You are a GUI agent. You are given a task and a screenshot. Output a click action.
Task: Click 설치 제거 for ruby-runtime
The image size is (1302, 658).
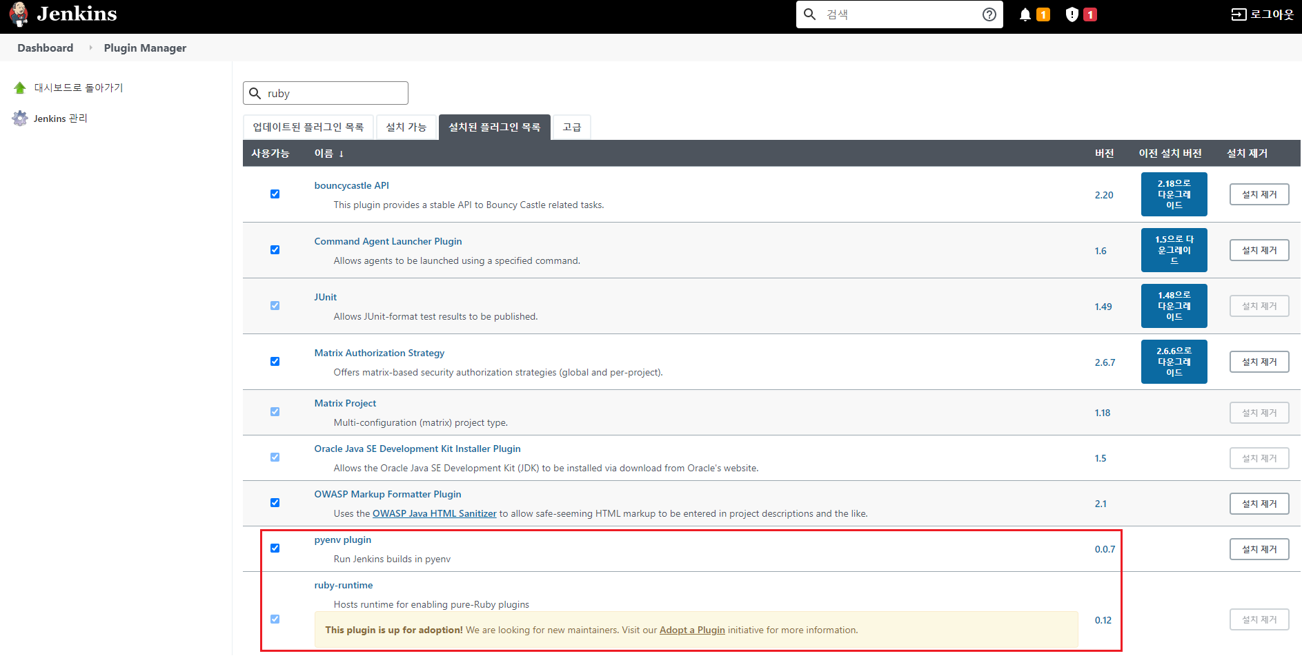tap(1259, 619)
